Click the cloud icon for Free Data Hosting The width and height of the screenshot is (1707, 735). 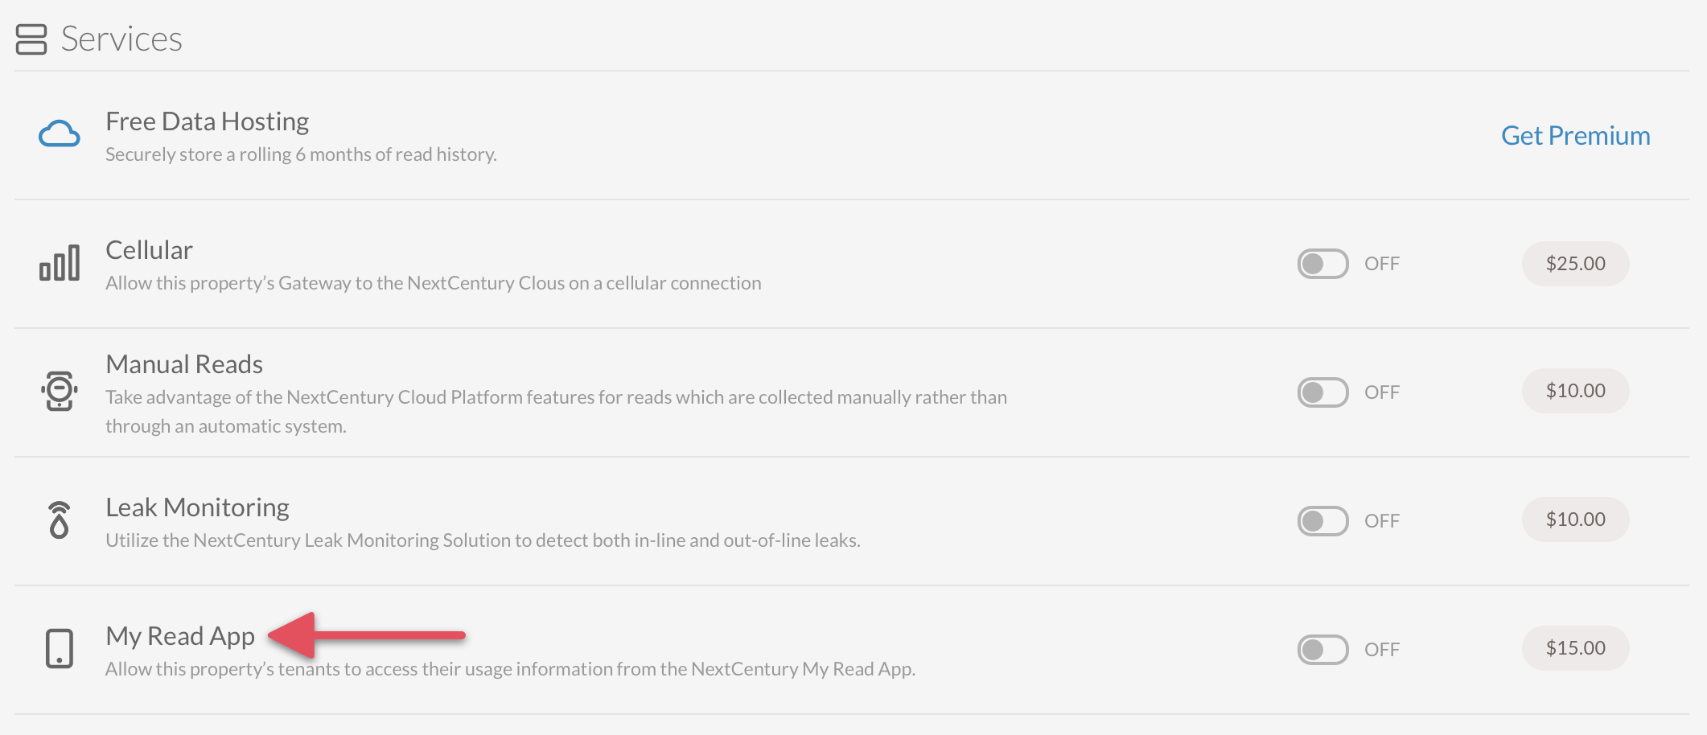click(x=60, y=134)
